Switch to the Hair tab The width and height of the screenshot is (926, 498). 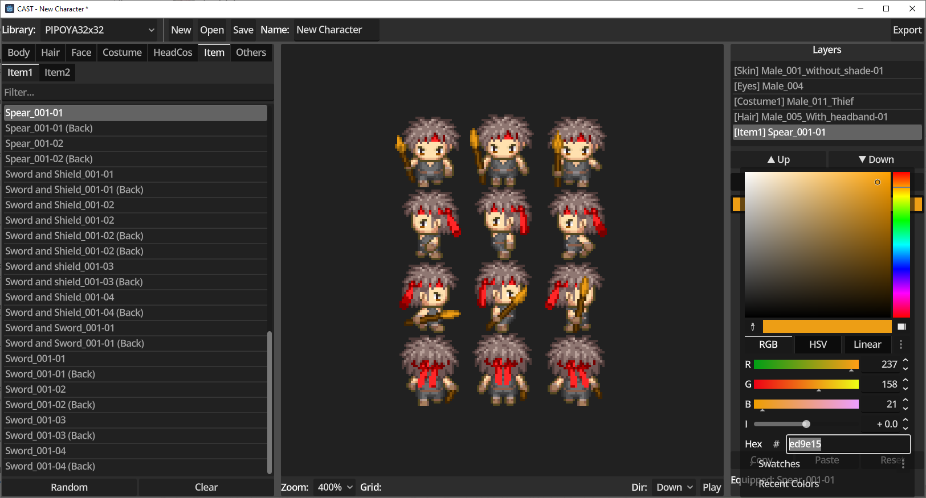(x=50, y=52)
